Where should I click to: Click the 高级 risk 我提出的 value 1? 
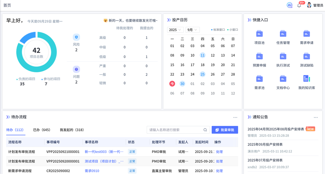pos(147,37)
